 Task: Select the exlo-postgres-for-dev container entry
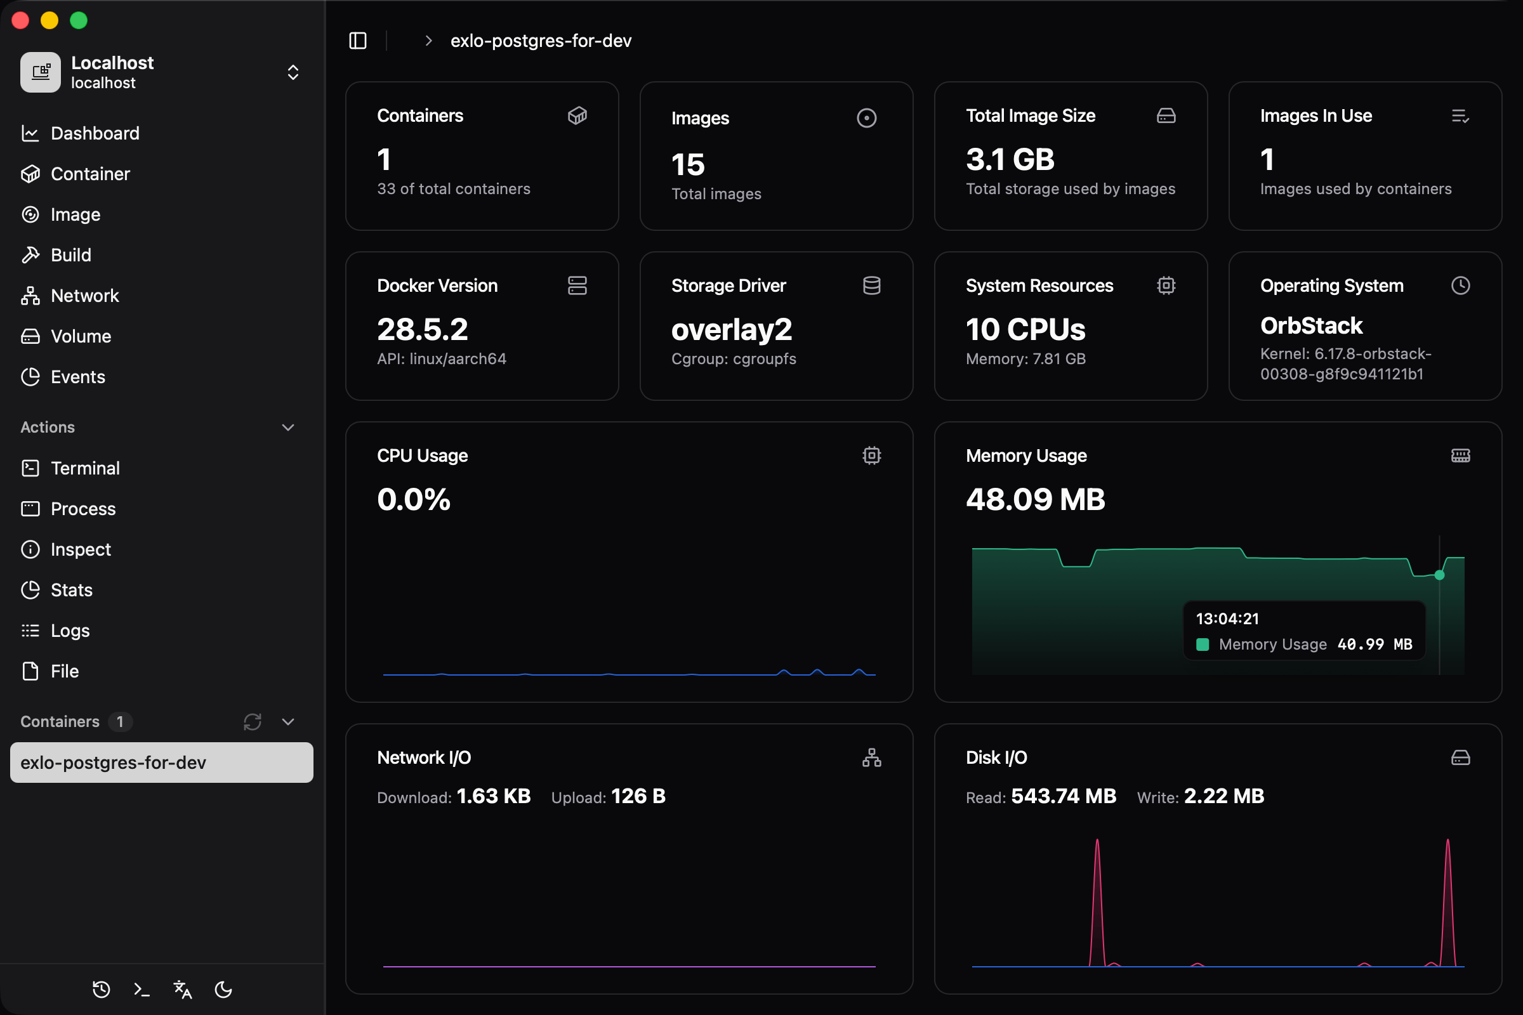pyautogui.click(x=114, y=762)
